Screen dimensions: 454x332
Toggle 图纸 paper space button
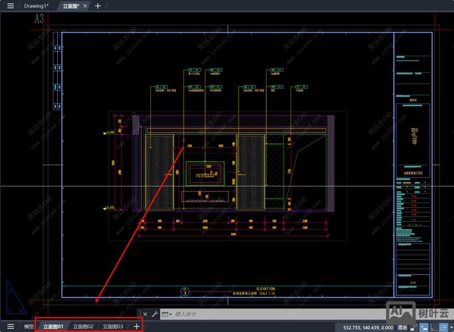(402, 327)
